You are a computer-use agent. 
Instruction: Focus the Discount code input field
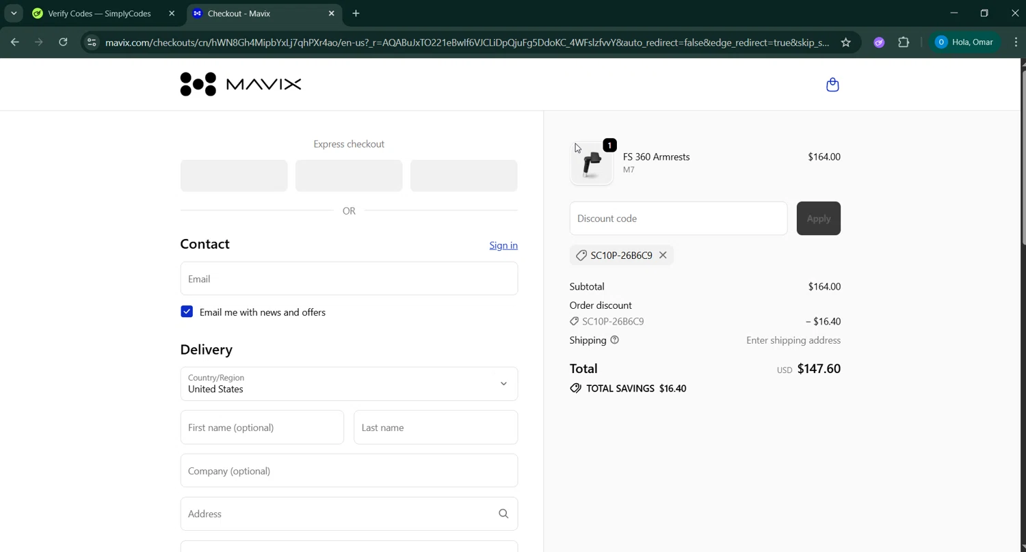click(679, 219)
